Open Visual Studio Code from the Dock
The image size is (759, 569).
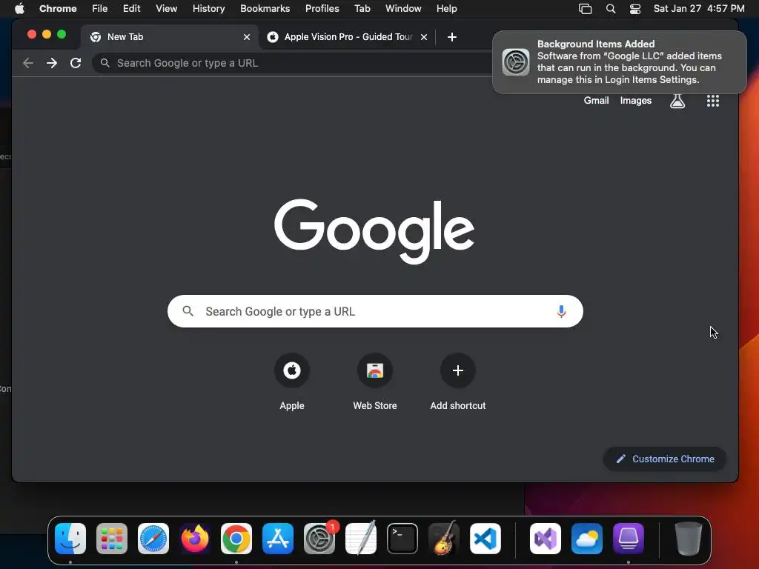pos(485,539)
